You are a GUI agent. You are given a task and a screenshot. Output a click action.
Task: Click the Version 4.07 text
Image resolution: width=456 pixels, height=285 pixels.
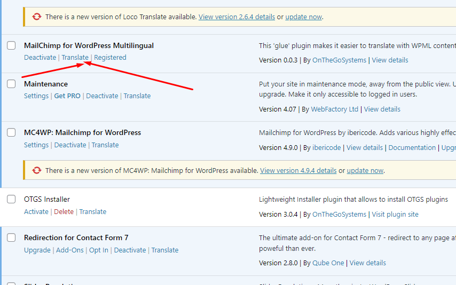(278, 109)
